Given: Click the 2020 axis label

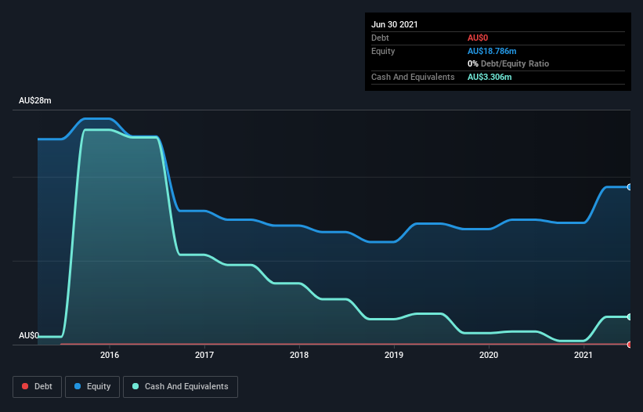Looking at the screenshot, I should 489,355.
